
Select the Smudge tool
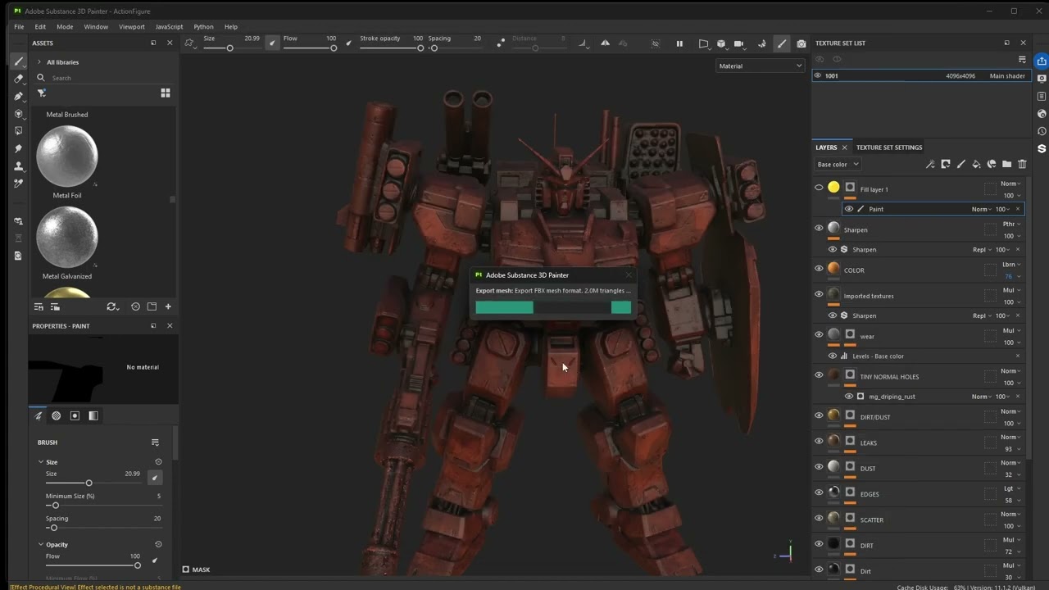18,148
